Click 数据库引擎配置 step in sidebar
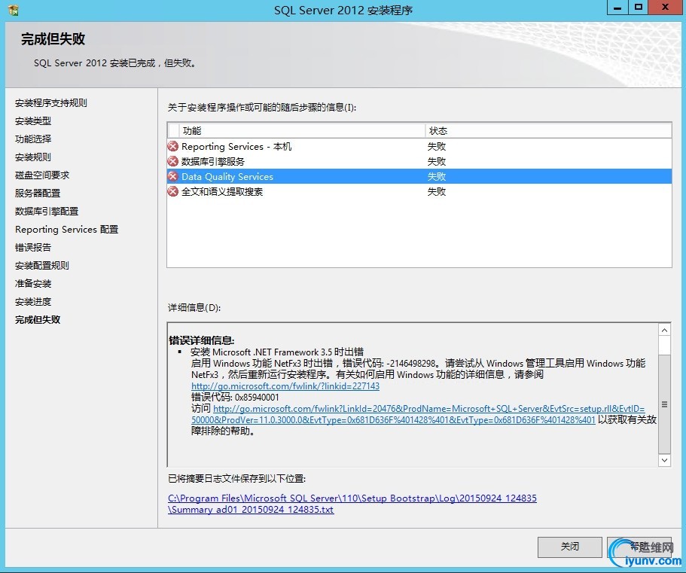Viewport: 686px width, 573px height. coord(47,212)
